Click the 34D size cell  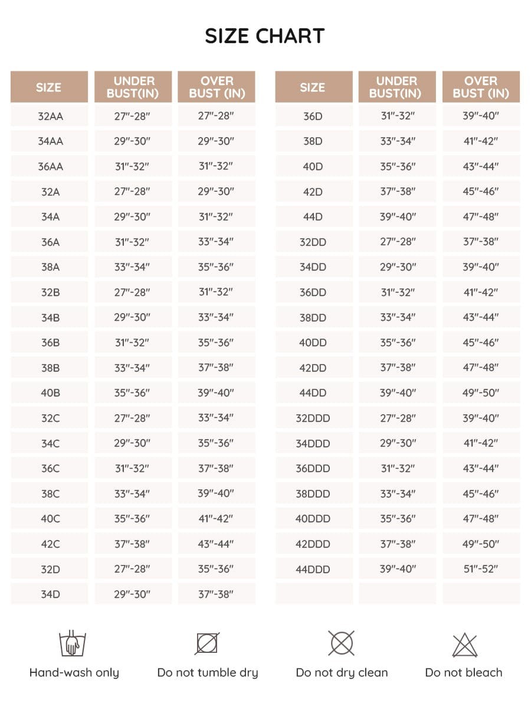tap(50, 594)
